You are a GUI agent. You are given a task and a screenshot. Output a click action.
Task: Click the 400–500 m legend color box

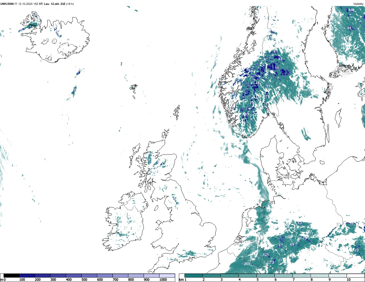(74, 275)
